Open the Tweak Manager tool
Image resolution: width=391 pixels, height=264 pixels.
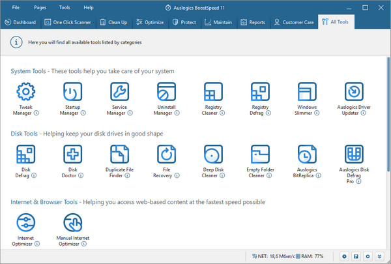26,93
